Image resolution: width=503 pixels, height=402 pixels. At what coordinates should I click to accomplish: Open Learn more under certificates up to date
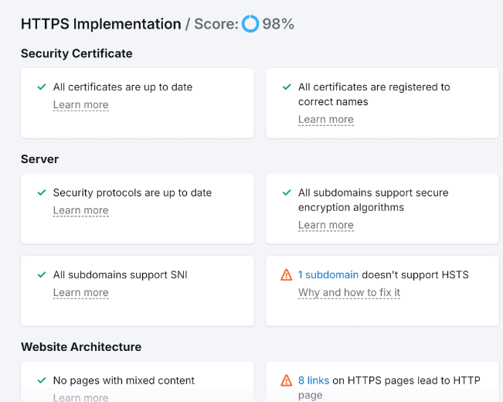click(x=80, y=105)
